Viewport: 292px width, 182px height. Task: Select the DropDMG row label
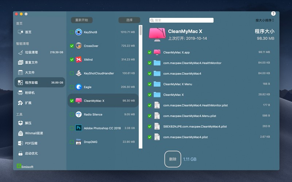click(x=91, y=142)
